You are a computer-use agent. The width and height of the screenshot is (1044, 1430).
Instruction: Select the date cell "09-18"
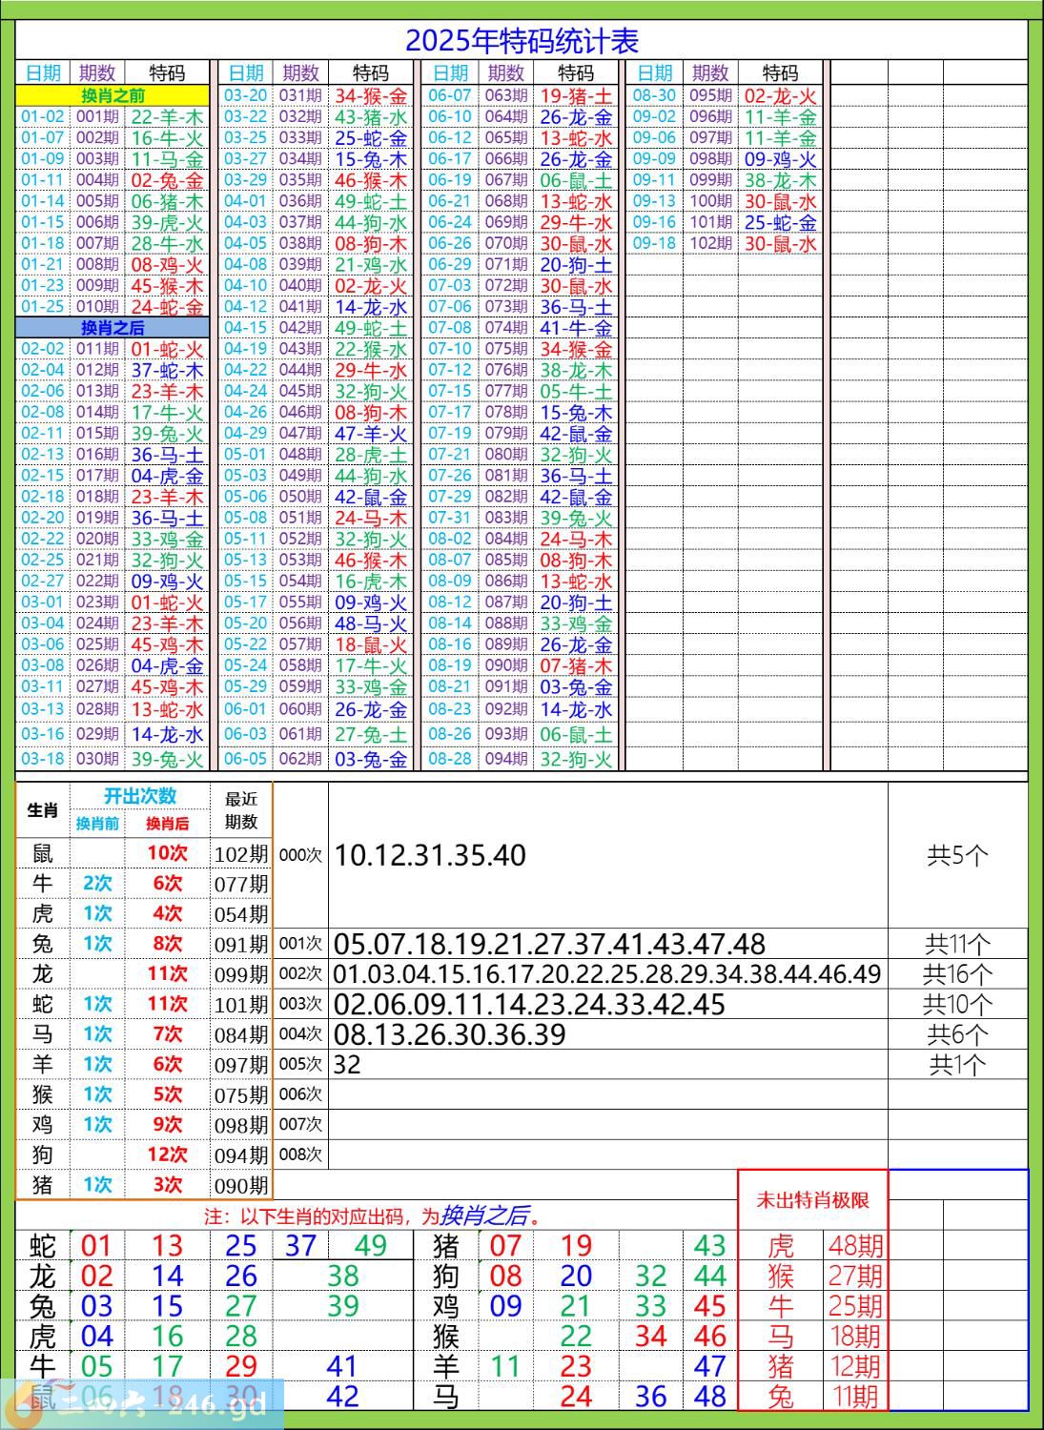click(x=654, y=243)
